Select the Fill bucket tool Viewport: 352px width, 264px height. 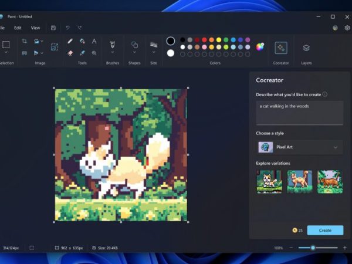[82, 41]
